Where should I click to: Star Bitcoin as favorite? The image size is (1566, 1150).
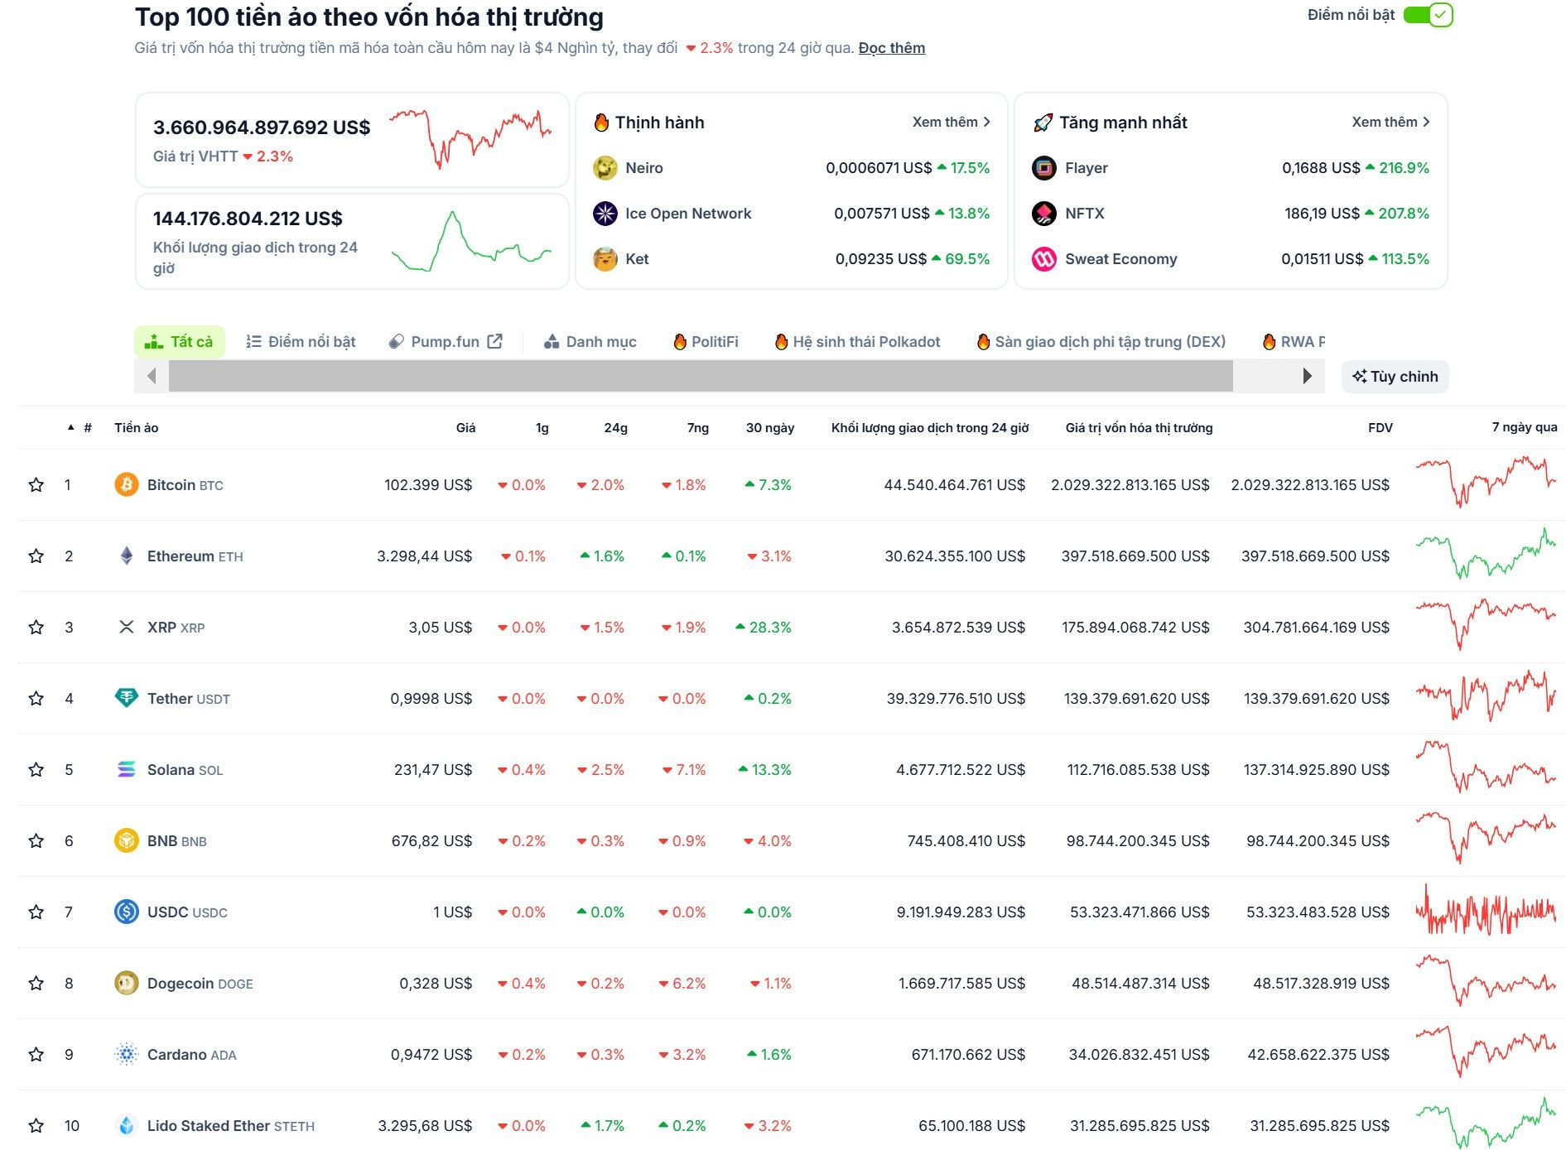pos(36,485)
